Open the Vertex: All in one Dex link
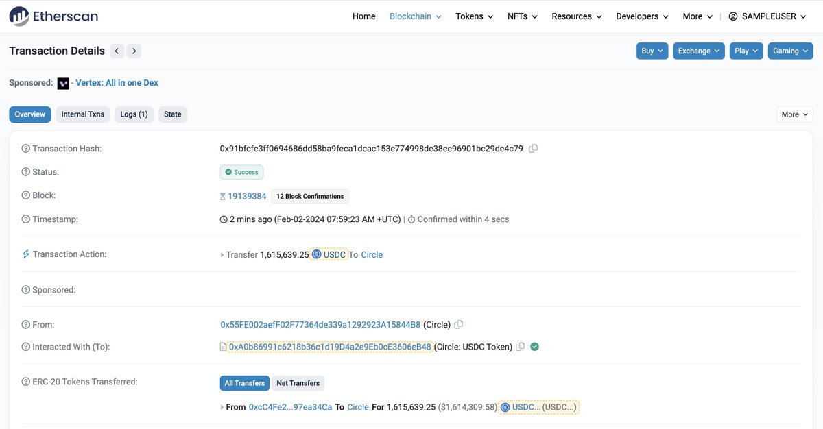Viewport: 823px width, 429px height. point(117,83)
